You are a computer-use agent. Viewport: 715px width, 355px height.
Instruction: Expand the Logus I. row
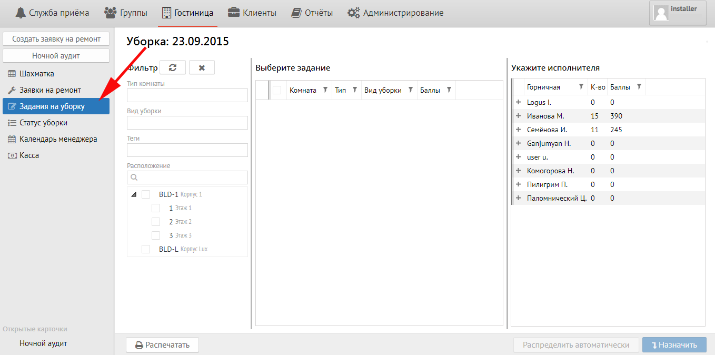click(518, 102)
